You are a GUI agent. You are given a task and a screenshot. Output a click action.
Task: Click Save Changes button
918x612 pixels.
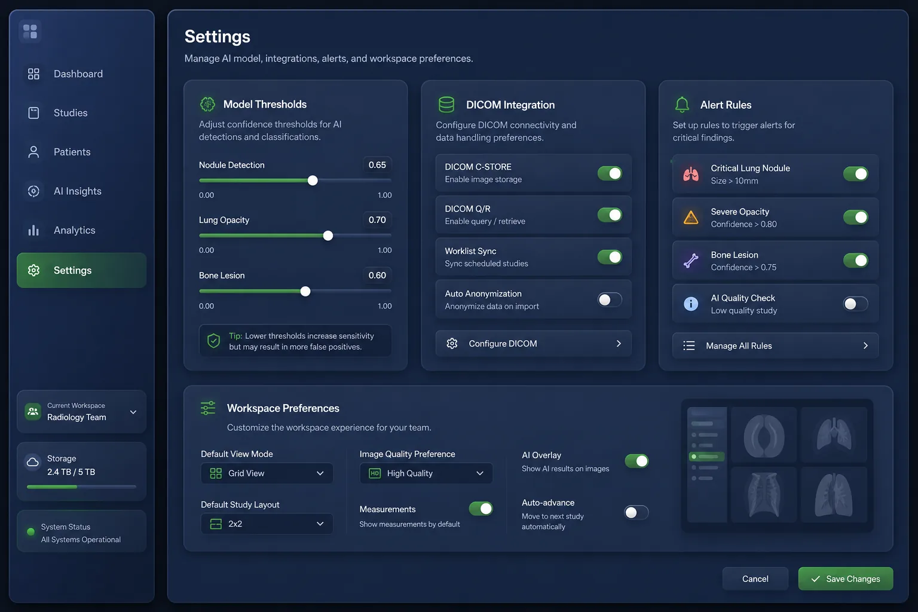coord(846,579)
